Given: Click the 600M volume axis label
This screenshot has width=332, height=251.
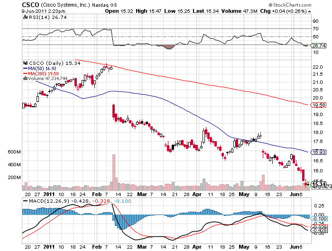Looking at the screenshot, I should coord(14,152).
